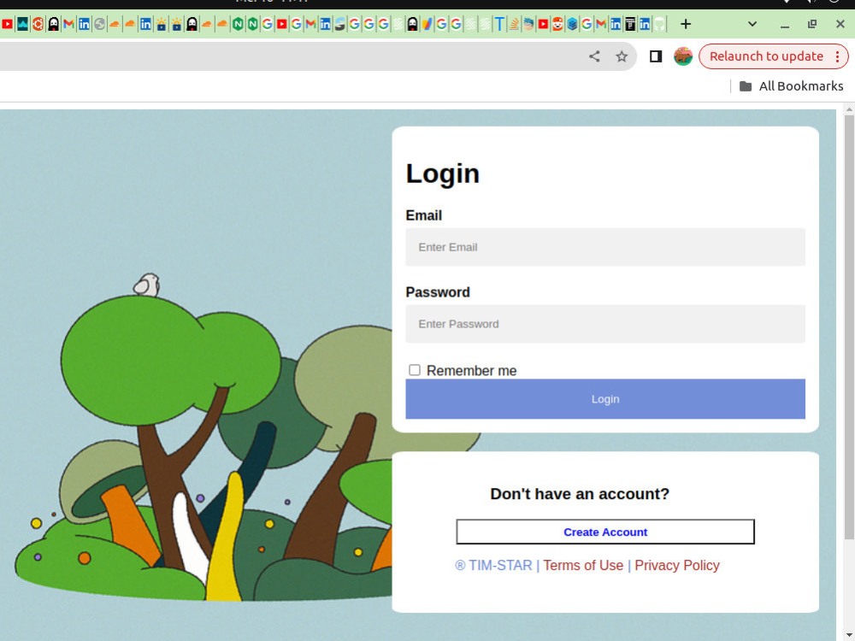Screen dimensions: 855x641
Task: Click the "Password" field label
Action: 437,292
